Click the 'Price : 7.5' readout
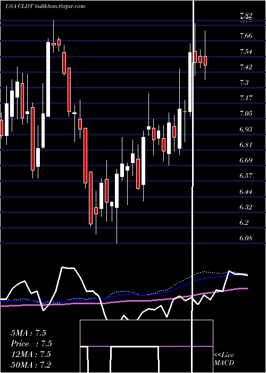 tap(31, 344)
